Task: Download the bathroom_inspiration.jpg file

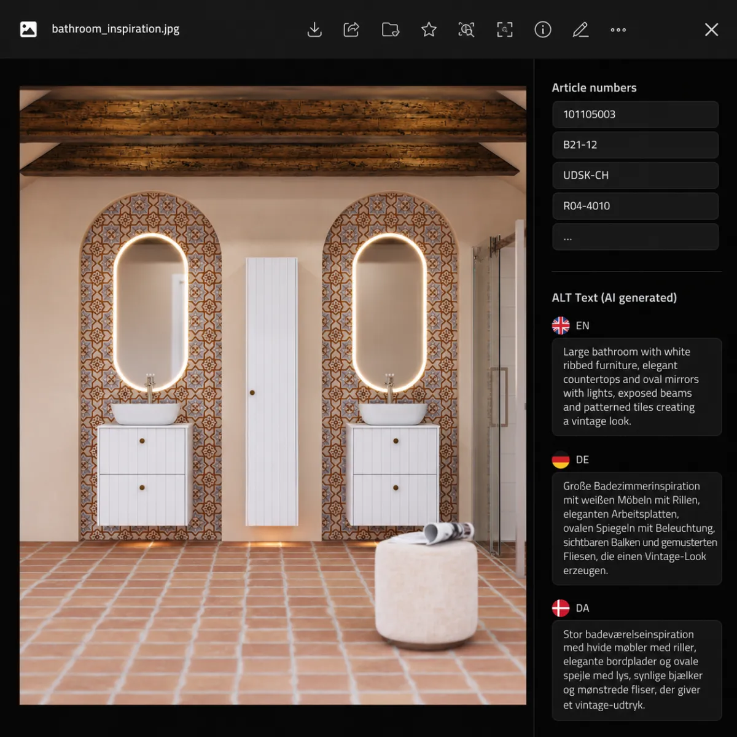Action: [314, 29]
